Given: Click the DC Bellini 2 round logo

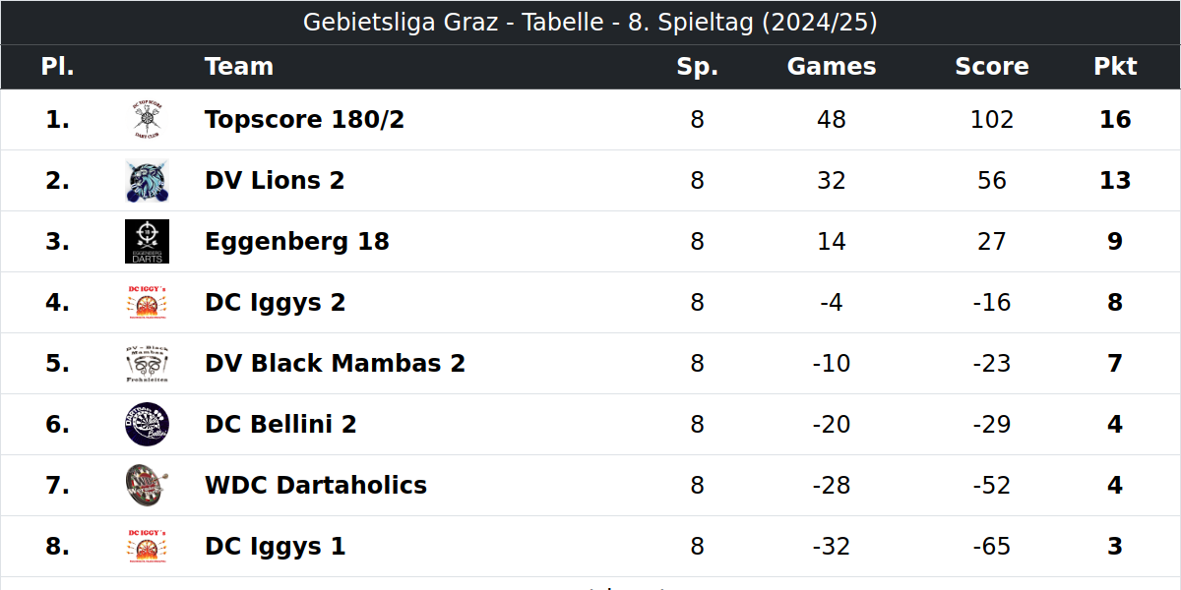Looking at the screenshot, I should (147, 425).
